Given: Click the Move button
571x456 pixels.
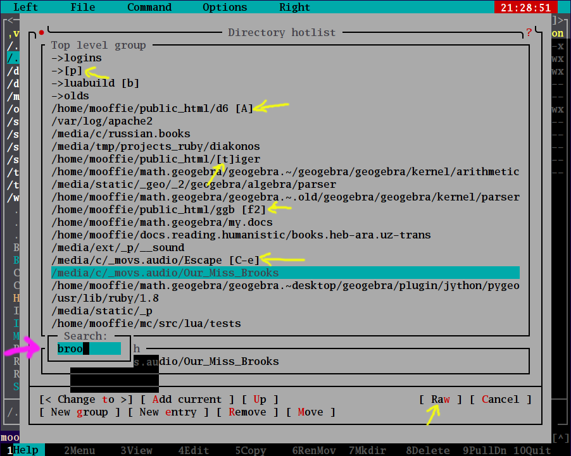Looking at the screenshot, I should tap(311, 412).
